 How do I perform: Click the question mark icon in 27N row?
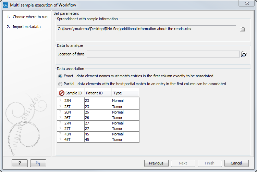pyautogui.click(x=60, y=123)
